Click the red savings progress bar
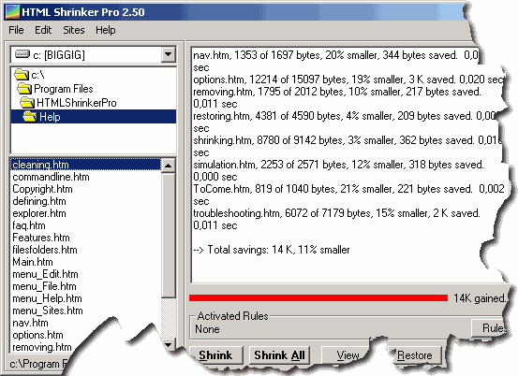518x376 pixels. (x=318, y=298)
